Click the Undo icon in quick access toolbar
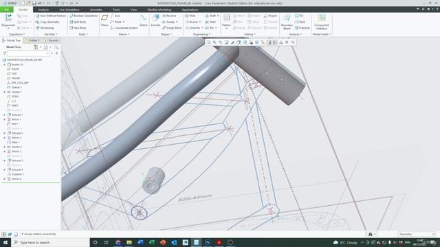This screenshot has width=440, height=247. click(x=40, y=3)
